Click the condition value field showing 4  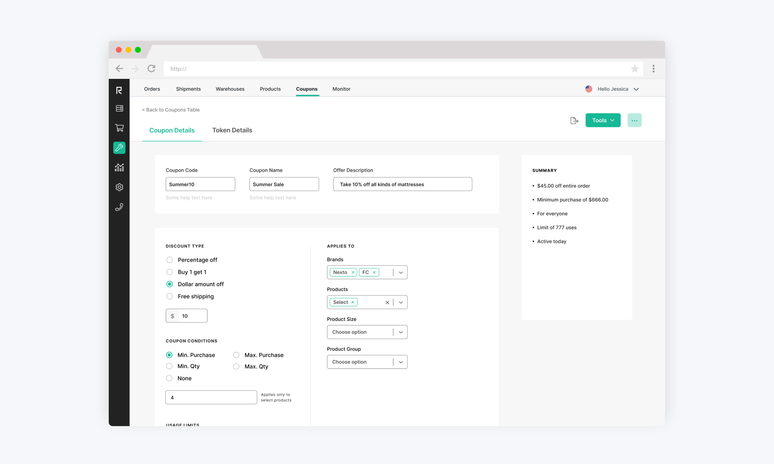click(211, 397)
